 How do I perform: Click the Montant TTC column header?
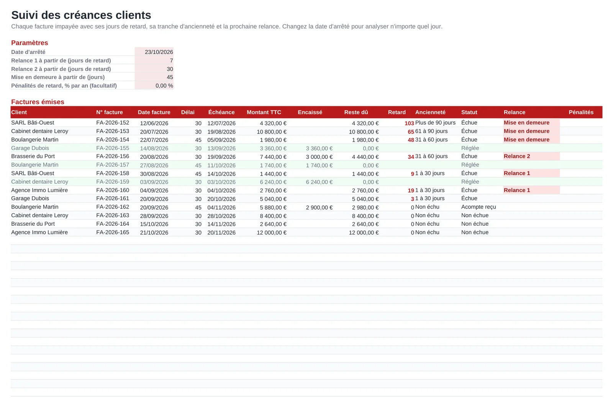coord(264,112)
